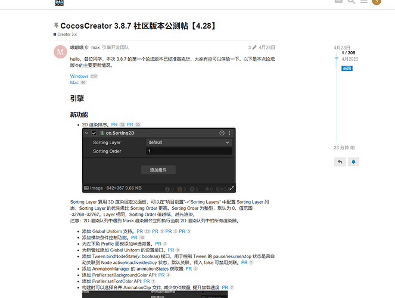Screen dimensions: 395x298
Task: Click the reply arrow button under the timeline
Action: tap(340, 162)
